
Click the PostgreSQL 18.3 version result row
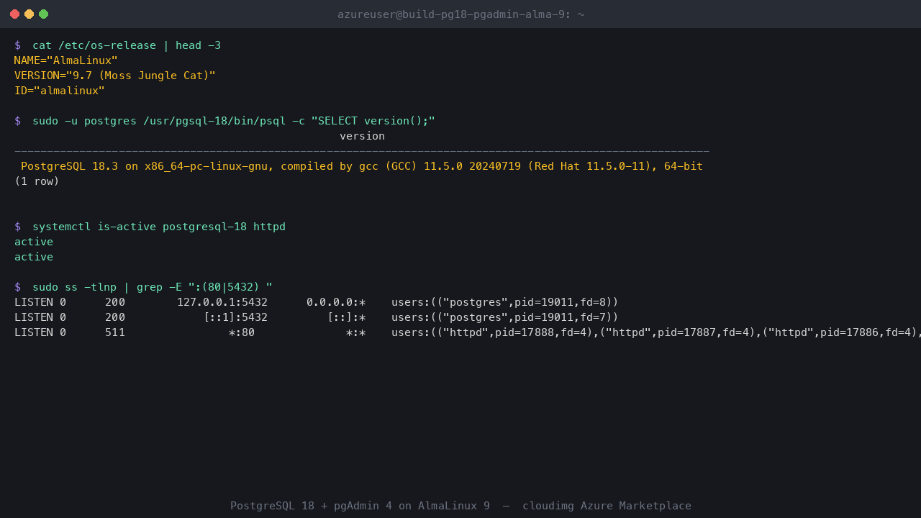362,166
